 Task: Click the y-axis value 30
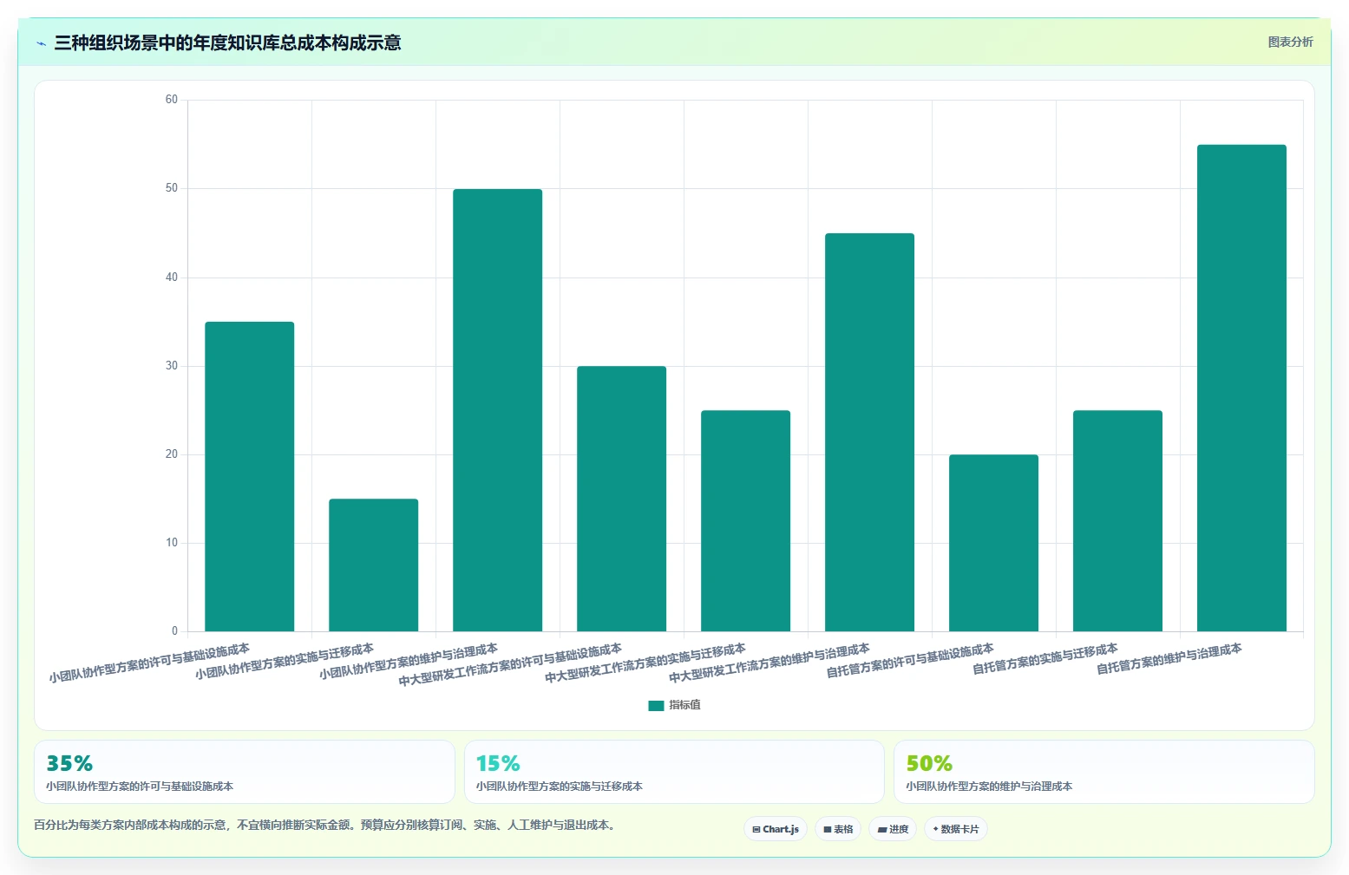pos(172,366)
